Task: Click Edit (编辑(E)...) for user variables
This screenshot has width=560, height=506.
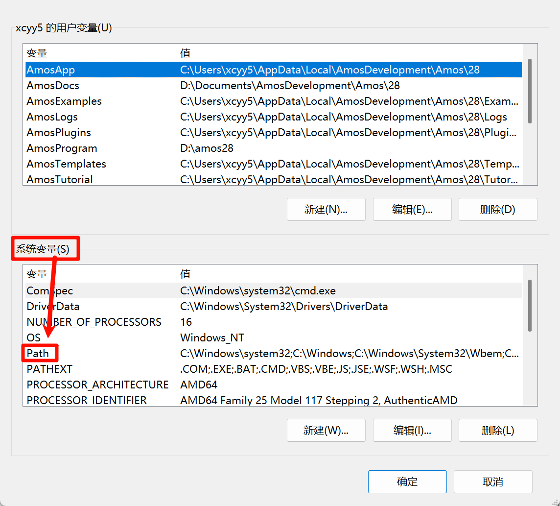Action: coord(412,210)
